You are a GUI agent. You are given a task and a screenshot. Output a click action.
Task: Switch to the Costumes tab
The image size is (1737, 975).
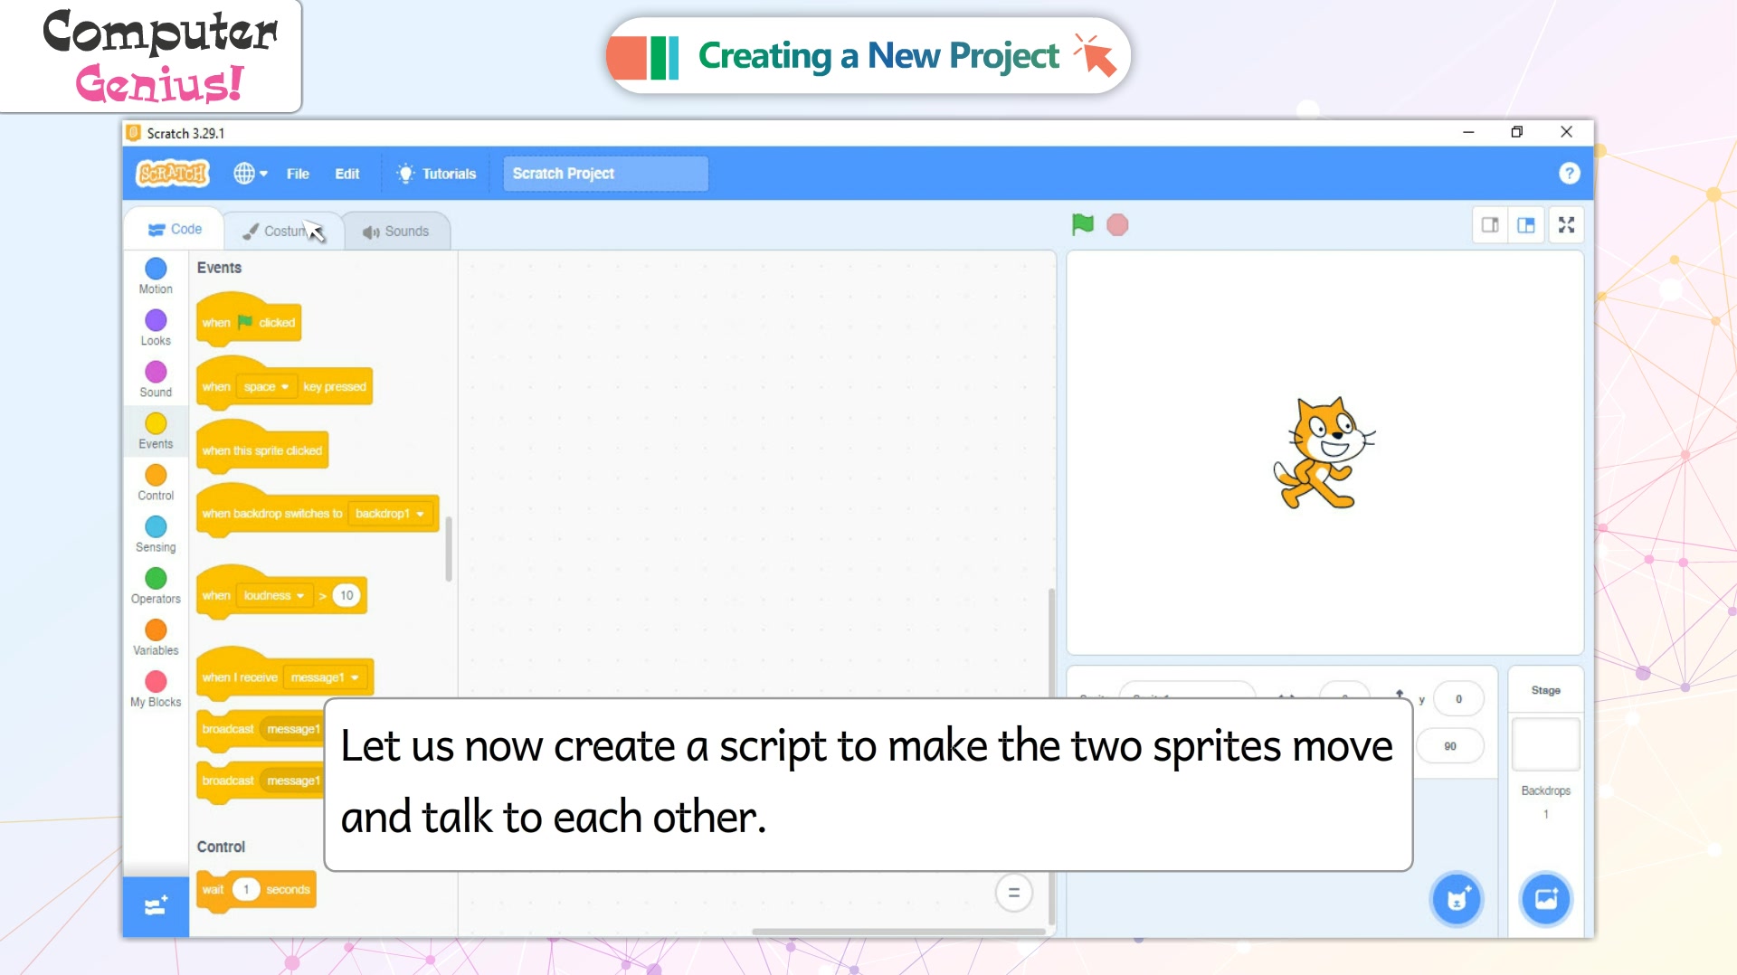pos(284,232)
